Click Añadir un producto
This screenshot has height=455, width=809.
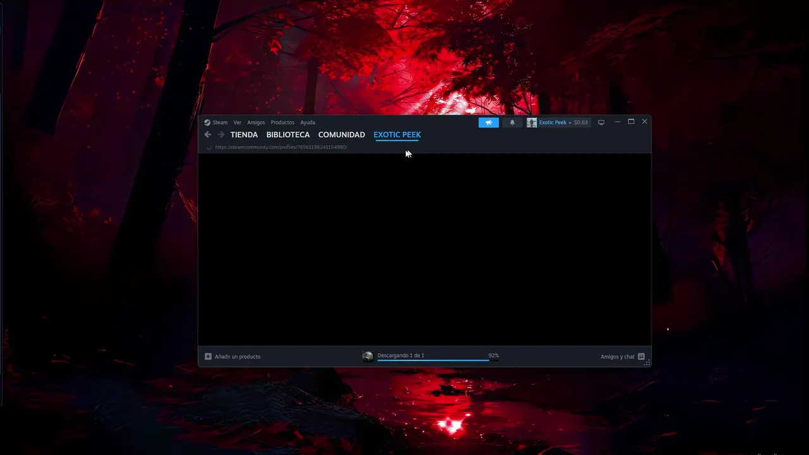[238, 356]
